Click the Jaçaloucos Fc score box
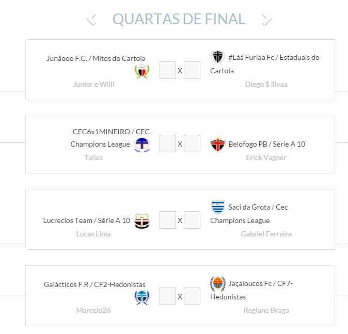Screen dimensions: 348x334 tap(192, 296)
